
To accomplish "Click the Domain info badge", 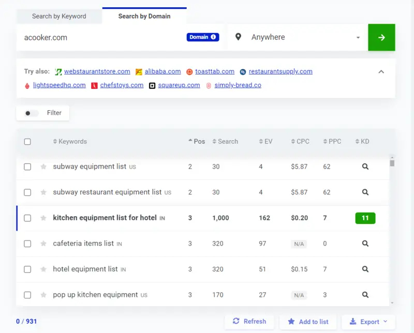I will [203, 37].
